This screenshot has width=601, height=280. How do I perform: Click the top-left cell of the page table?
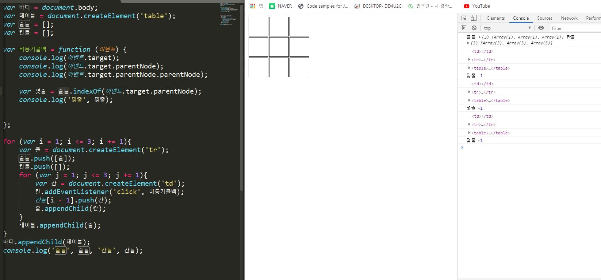pyautogui.click(x=259, y=27)
